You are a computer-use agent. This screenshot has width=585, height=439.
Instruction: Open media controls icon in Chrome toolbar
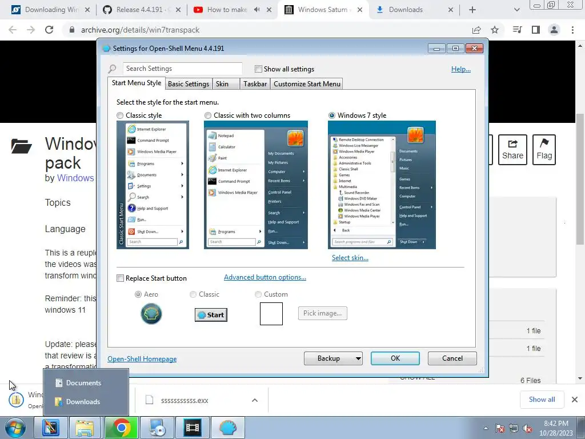[x=518, y=30]
